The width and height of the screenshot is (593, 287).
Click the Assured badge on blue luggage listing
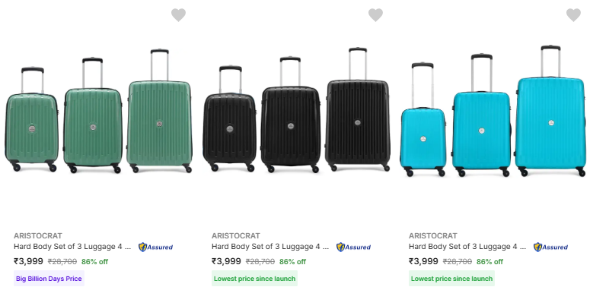click(550, 247)
